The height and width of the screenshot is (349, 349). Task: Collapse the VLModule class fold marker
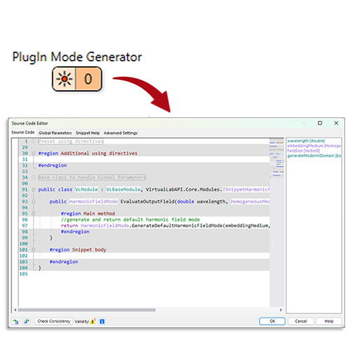pyautogui.click(x=34, y=189)
